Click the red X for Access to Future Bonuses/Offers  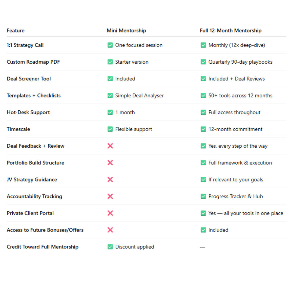tap(110, 230)
